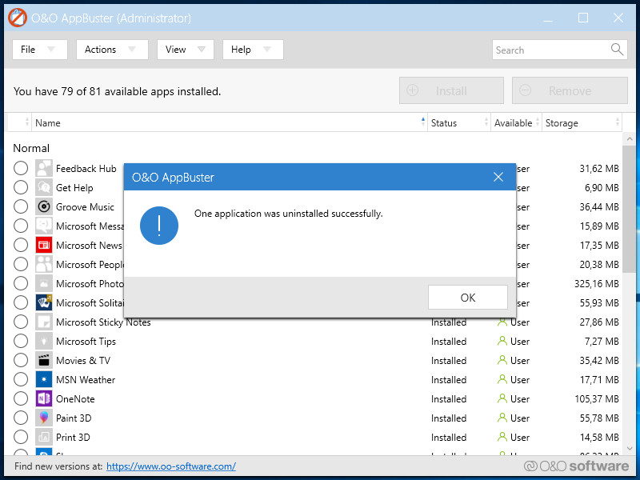Click the Normal group heading

pyautogui.click(x=31, y=148)
